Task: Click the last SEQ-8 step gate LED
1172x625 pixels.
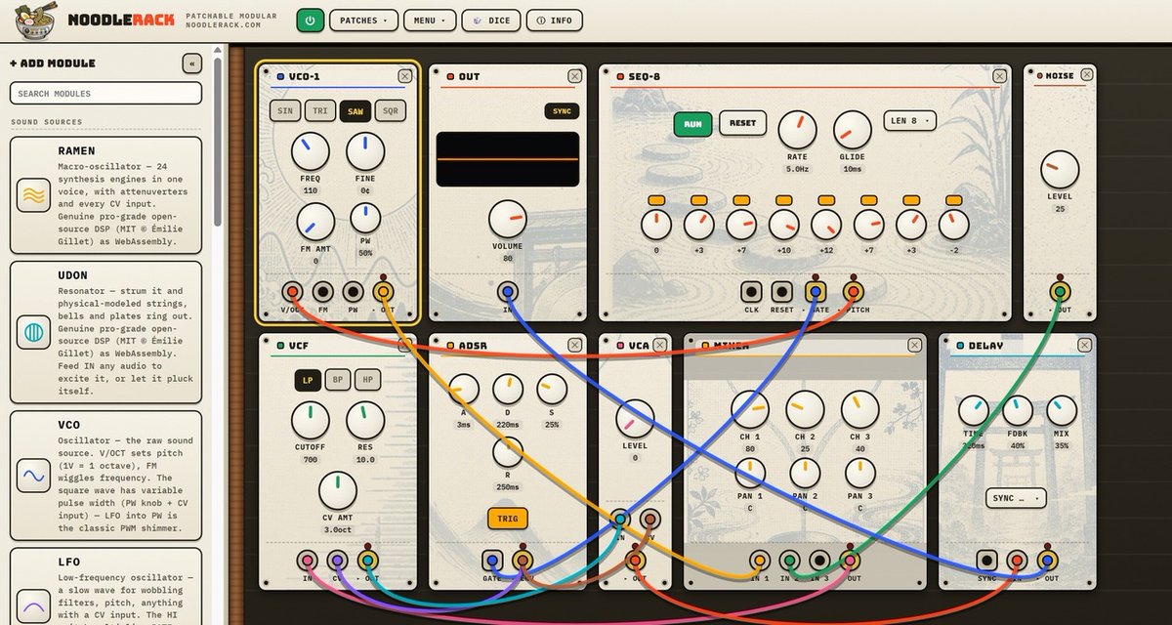Action: 954,200
